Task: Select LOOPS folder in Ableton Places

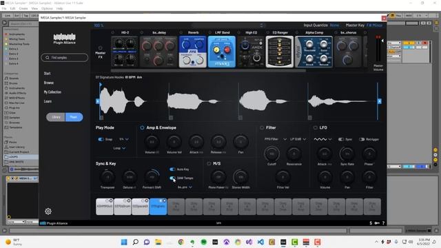Action: tap(13, 157)
